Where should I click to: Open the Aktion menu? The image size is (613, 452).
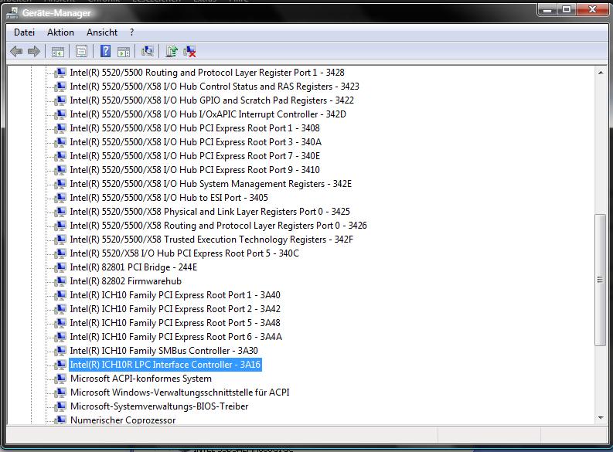pyautogui.click(x=60, y=32)
